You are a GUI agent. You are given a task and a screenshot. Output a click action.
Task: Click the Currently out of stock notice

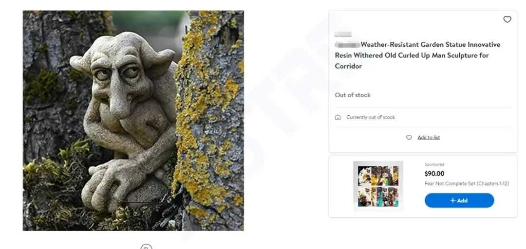pyautogui.click(x=370, y=117)
